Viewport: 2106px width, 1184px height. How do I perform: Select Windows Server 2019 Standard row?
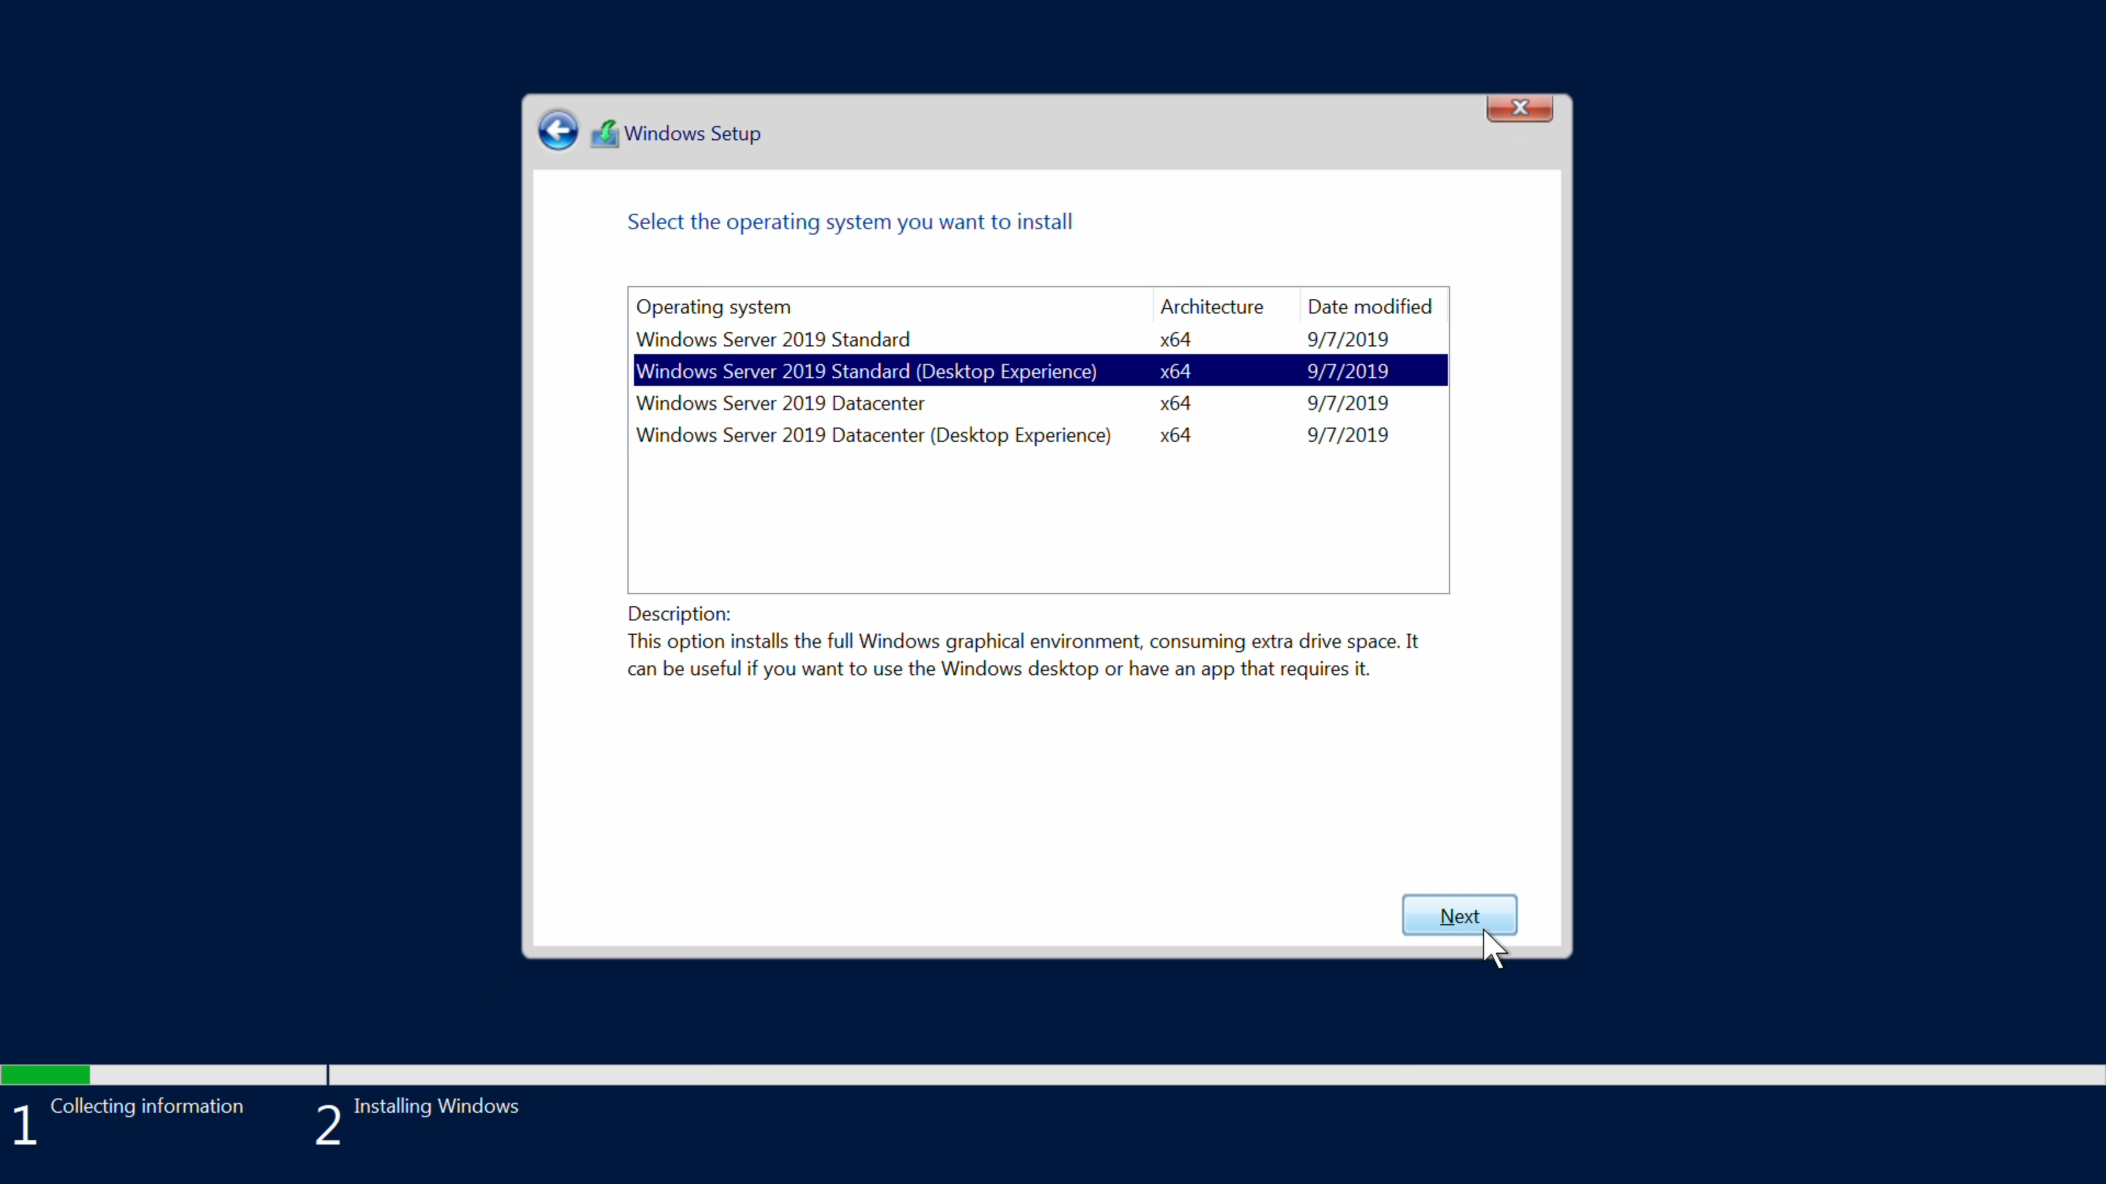coord(1040,339)
